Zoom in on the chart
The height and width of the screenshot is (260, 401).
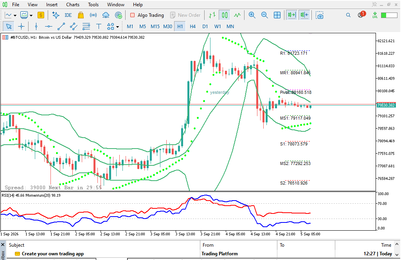(252, 15)
